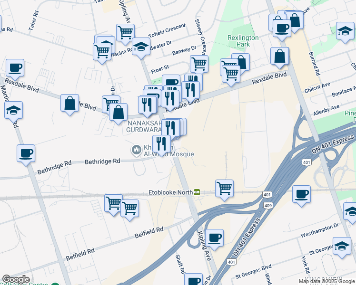Open the cafe marker on Kipling Ave near Belfield Rd

(214, 238)
